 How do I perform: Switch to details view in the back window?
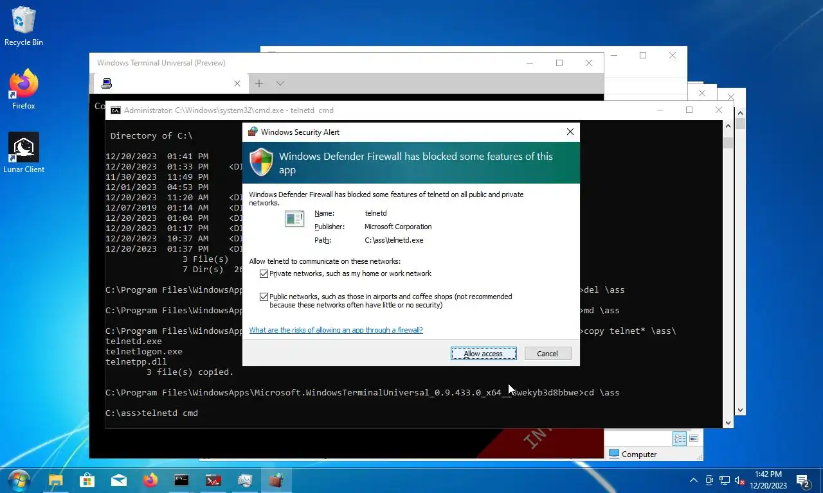[680, 439]
